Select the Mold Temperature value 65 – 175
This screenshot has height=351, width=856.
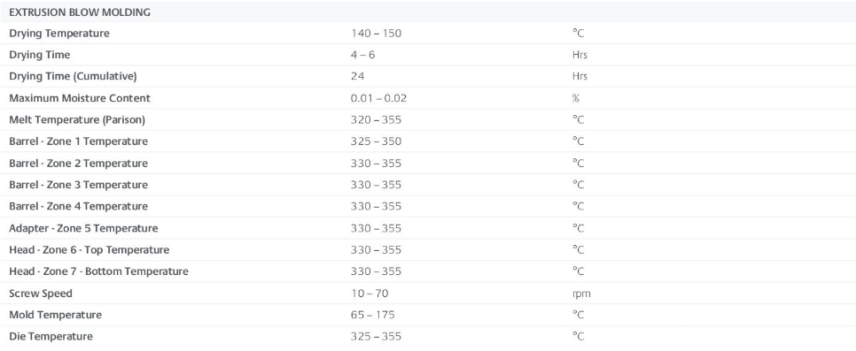373,315
